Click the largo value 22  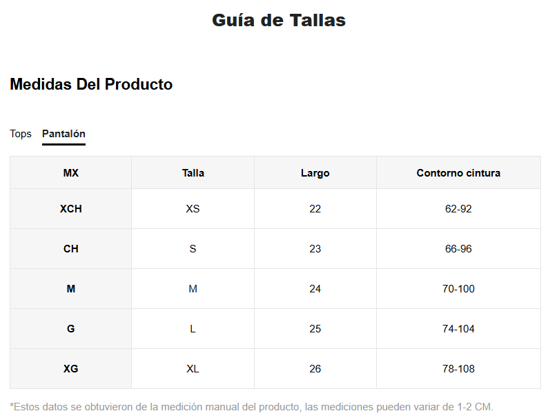point(315,209)
